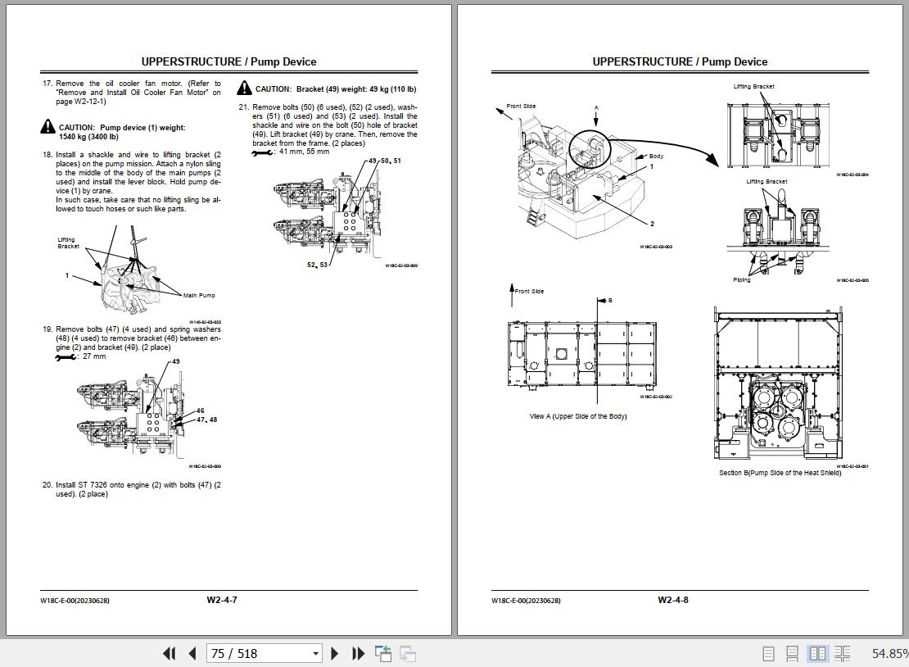Click the 54.85% zoom level value
The width and height of the screenshot is (909, 667).
click(890, 654)
